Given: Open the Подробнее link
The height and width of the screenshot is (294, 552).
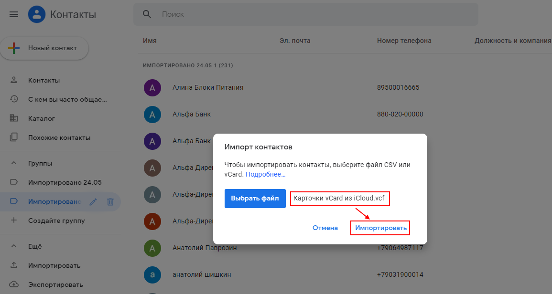Looking at the screenshot, I should [x=265, y=175].
